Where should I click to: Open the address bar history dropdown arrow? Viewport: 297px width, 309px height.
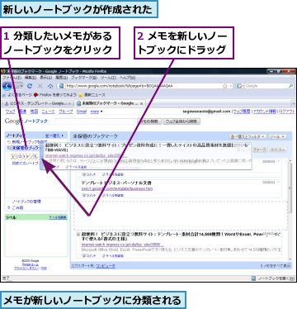pyautogui.click(x=231, y=86)
